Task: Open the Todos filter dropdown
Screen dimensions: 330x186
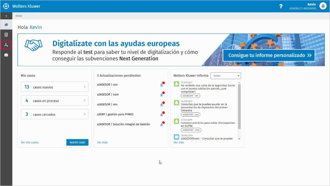Action: point(226,76)
